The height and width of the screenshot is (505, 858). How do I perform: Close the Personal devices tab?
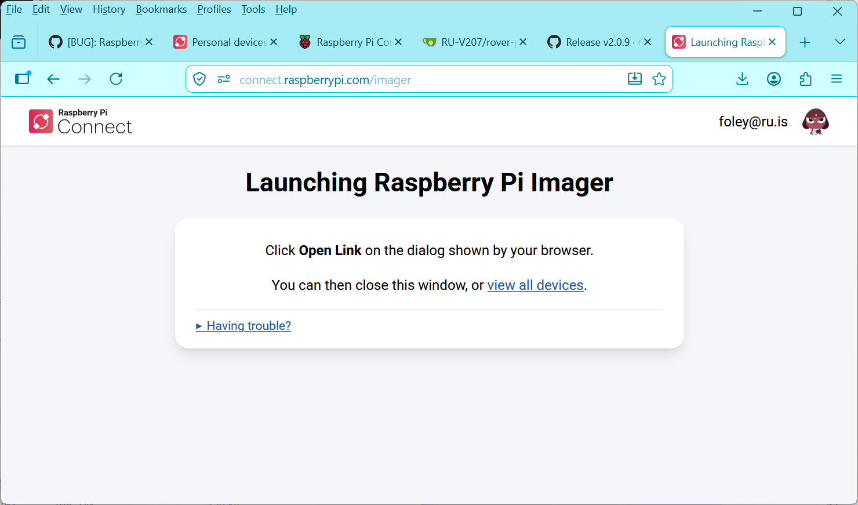pyautogui.click(x=274, y=42)
